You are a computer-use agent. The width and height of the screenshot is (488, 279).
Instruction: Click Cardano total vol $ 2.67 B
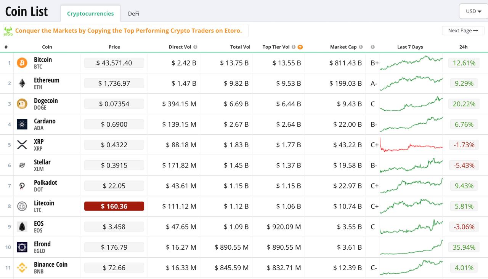click(x=236, y=124)
